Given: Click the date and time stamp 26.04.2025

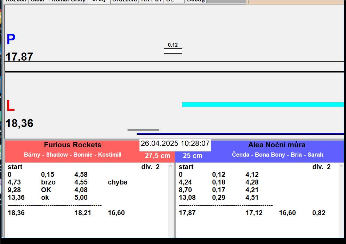Looking at the screenshot, I should (x=175, y=144).
